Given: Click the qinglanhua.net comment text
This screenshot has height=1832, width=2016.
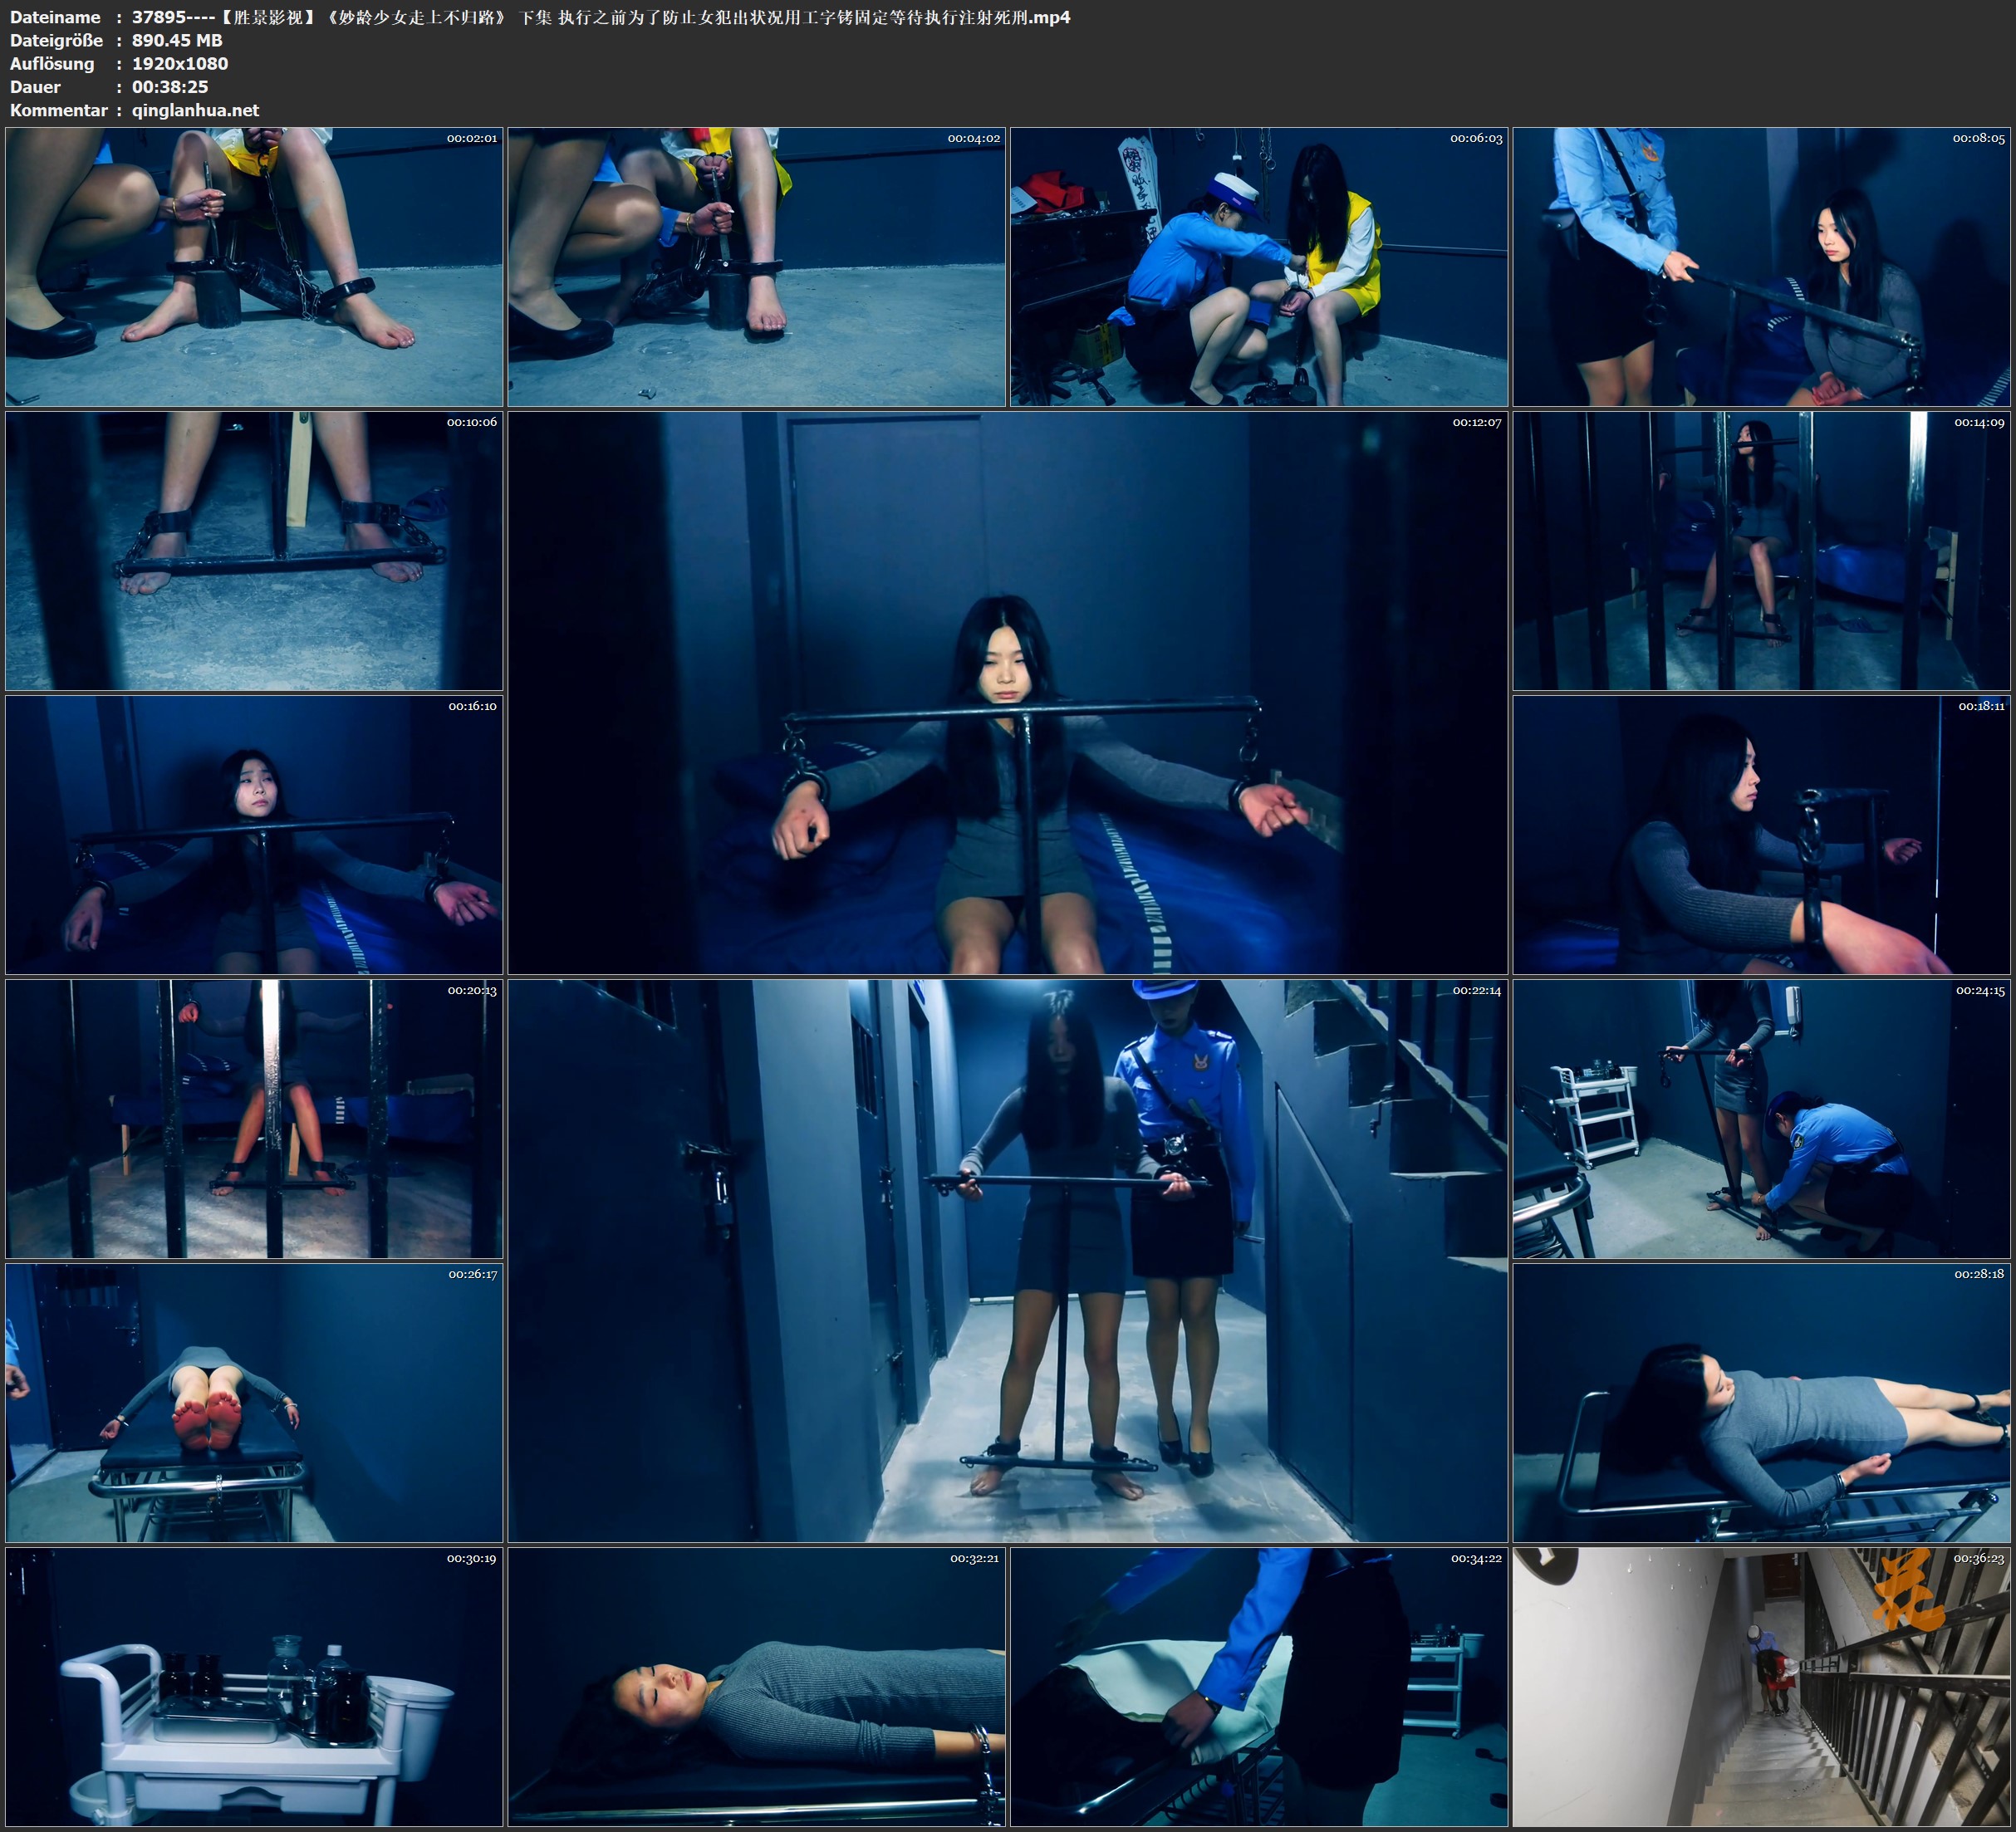Looking at the screenshot, I should (x=195, y=110).
